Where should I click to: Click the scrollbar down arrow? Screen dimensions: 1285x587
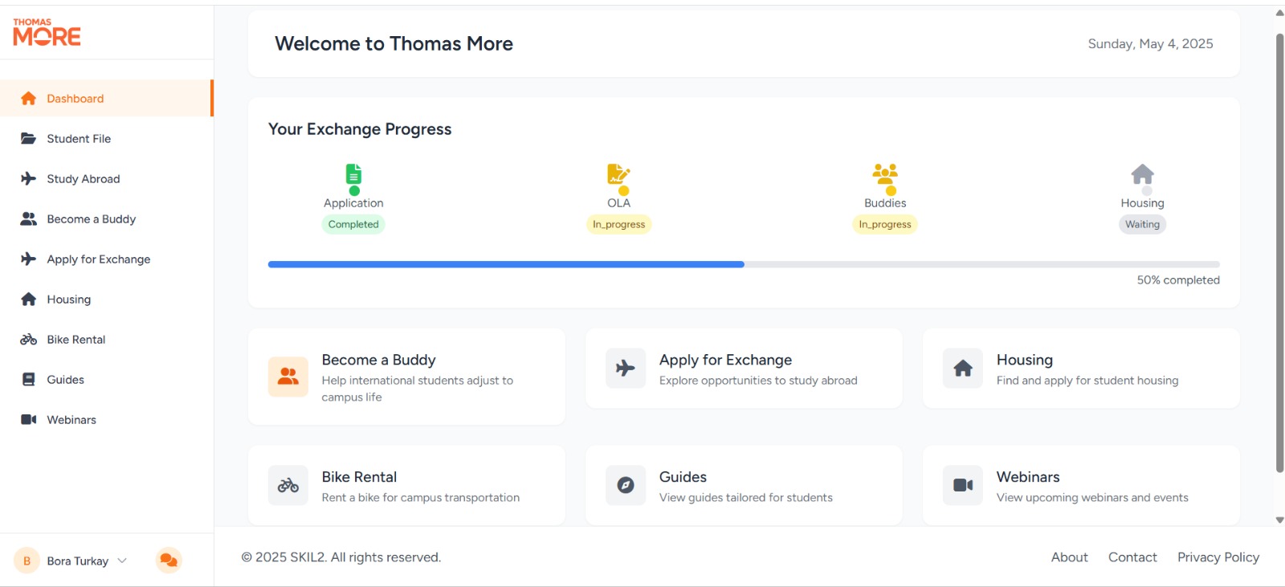pos(1279,520)
